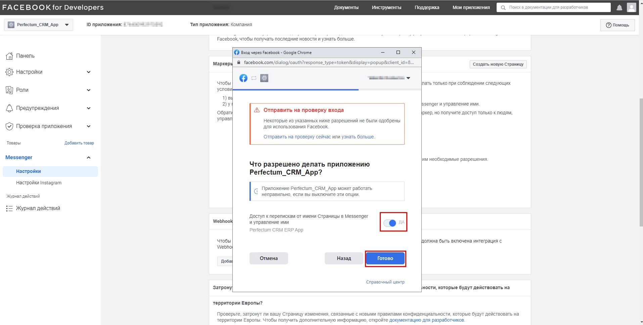Screen dimensions: 643x325
Task: Click the Помощь button
Action: (x=617, y=25)
